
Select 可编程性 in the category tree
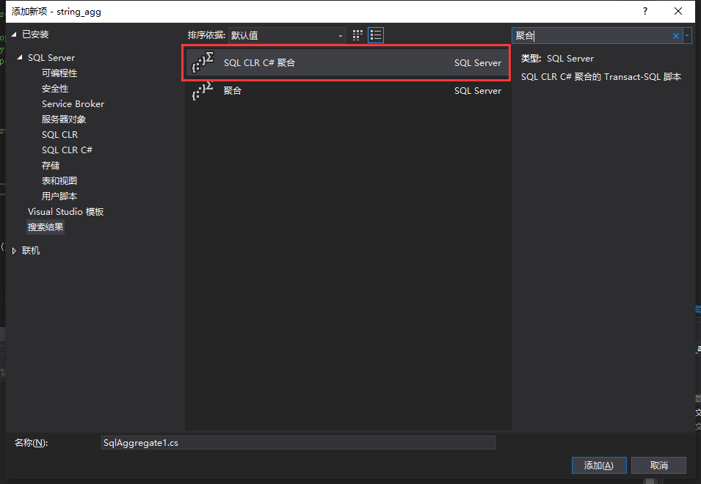click(59, 73)
